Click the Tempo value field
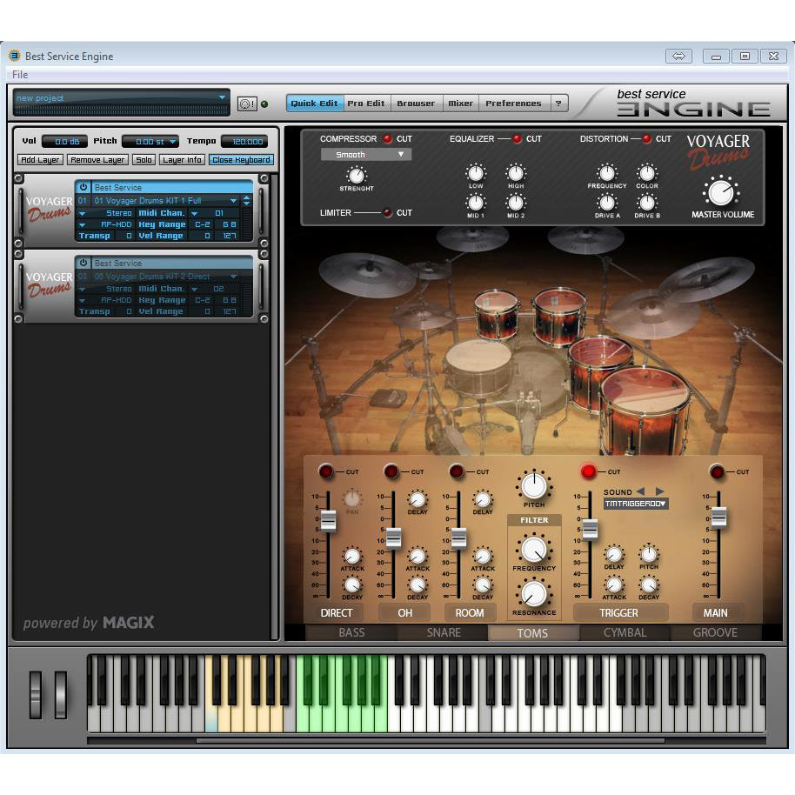The image size is (795, 795). (x=244, y=142)
